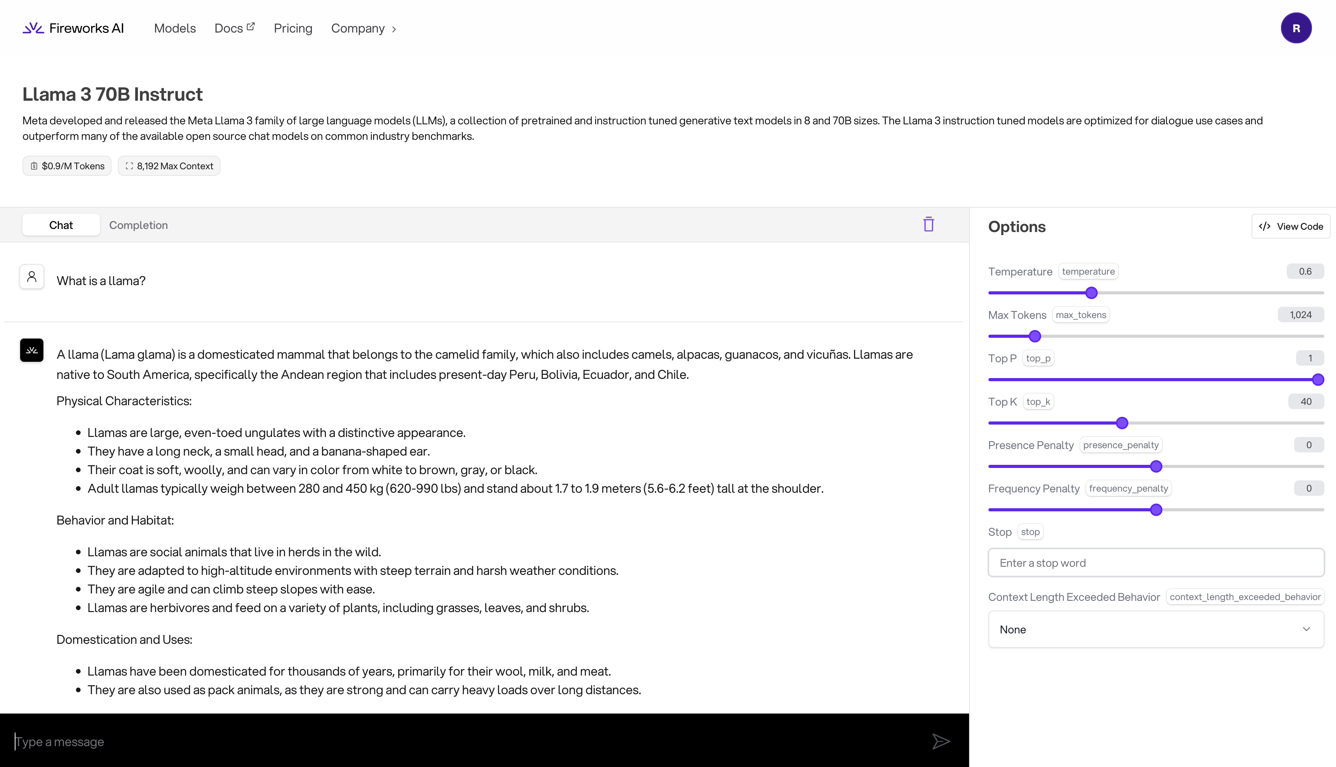The image size is (1336, 767).
Task: Click the bullet about a banana-shaped ear
Action: coord(259,451)
